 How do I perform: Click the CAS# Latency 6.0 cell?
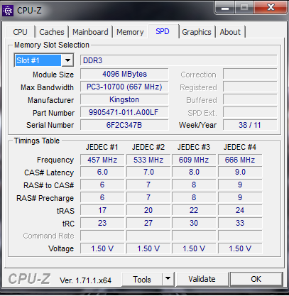102,172
